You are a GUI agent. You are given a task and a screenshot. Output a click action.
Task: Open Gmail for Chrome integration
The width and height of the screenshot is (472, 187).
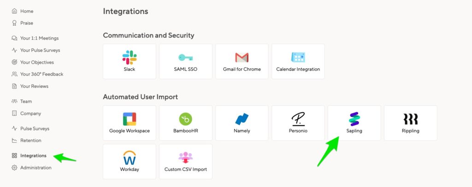click(242, 61)
